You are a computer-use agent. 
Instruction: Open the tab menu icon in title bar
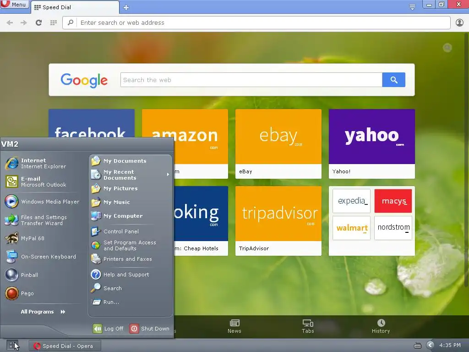click(412, 7)
